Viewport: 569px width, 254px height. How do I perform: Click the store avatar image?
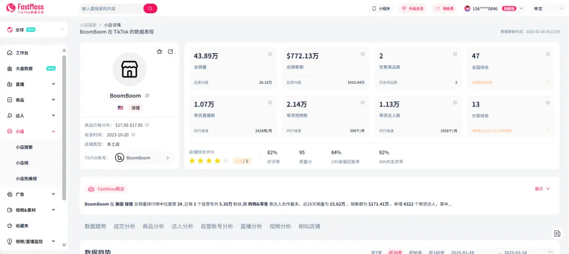pyautogui.click(x=130, y=69)
